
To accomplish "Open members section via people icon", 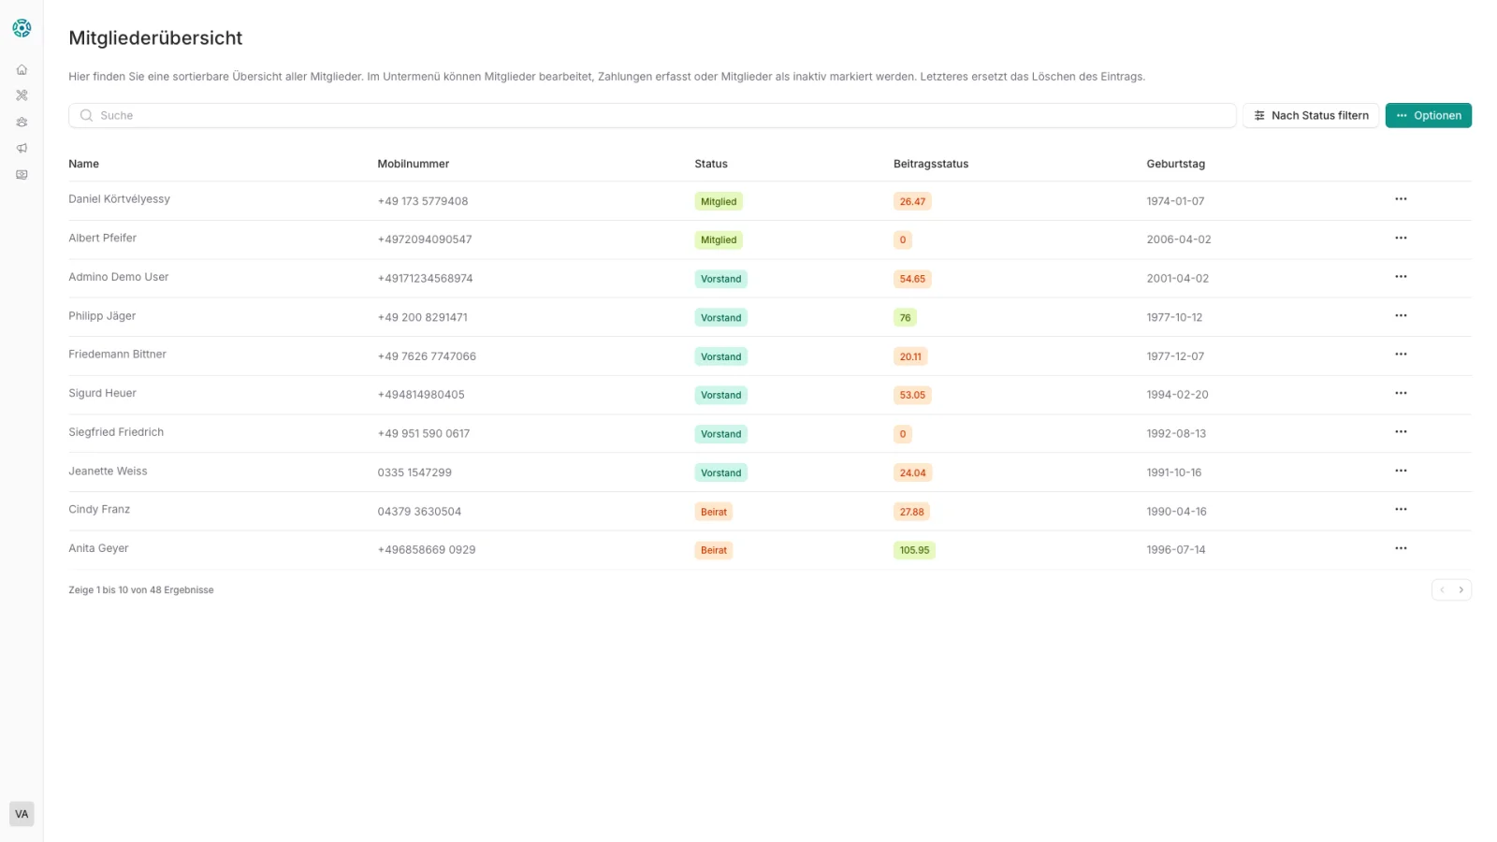I will pyautogui.click(x=22, y=122).
